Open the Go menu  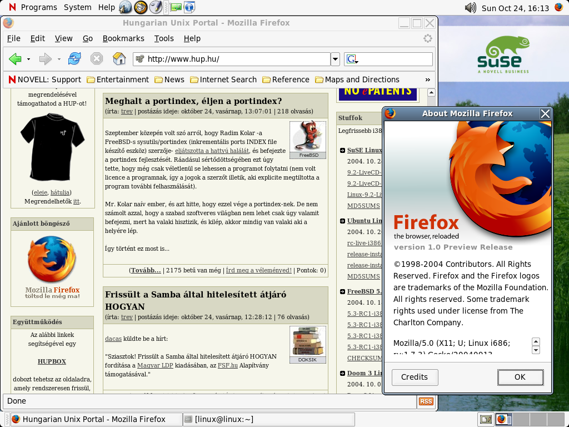pyautogui.click(x=88, y=38)
